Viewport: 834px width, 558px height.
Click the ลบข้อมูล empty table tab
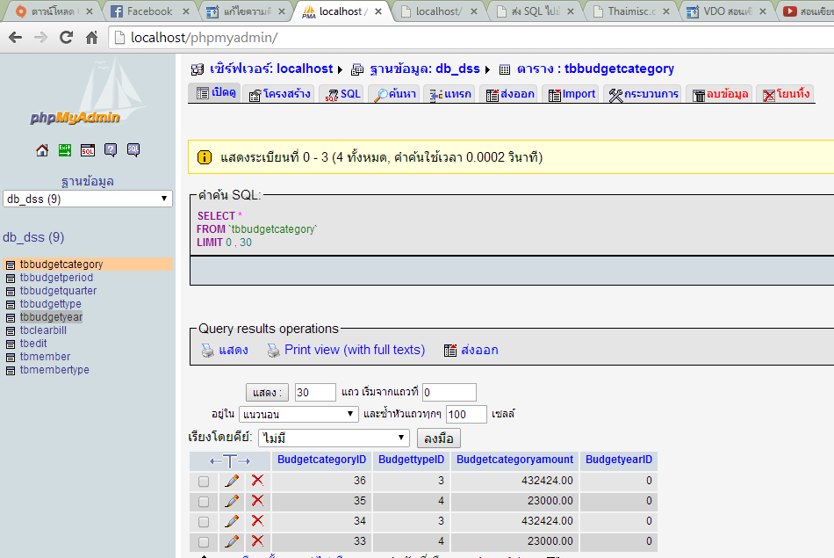pos(719,94)
